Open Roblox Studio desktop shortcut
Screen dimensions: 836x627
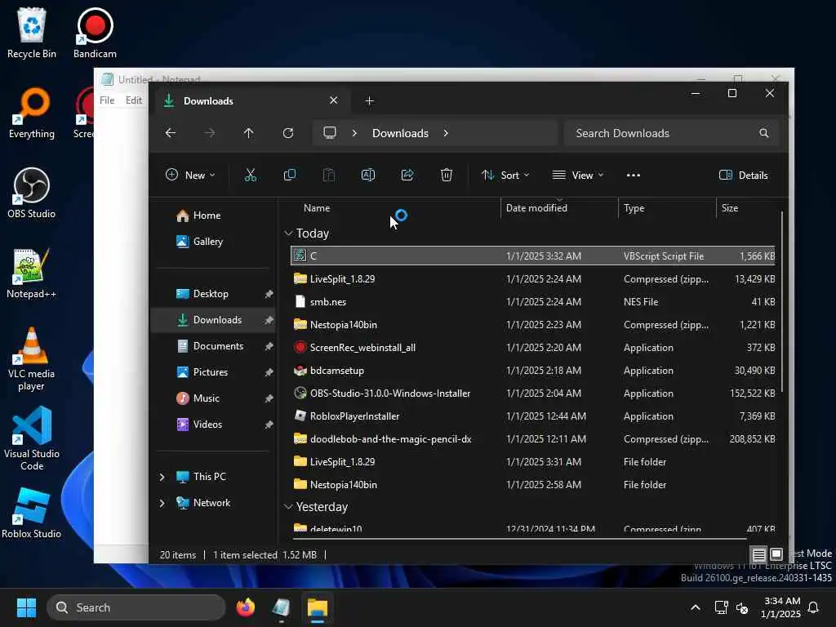point(32,513)
